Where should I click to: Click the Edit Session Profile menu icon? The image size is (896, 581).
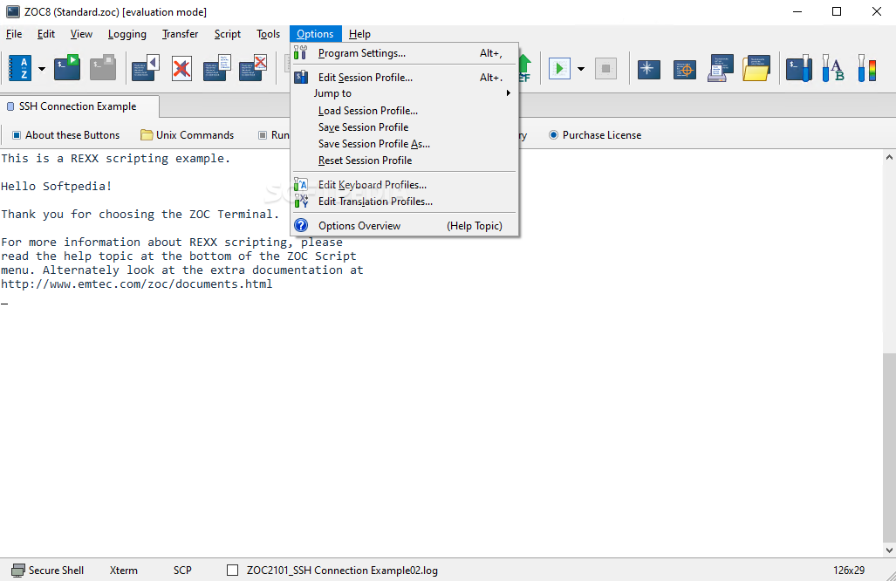(301, 77)
